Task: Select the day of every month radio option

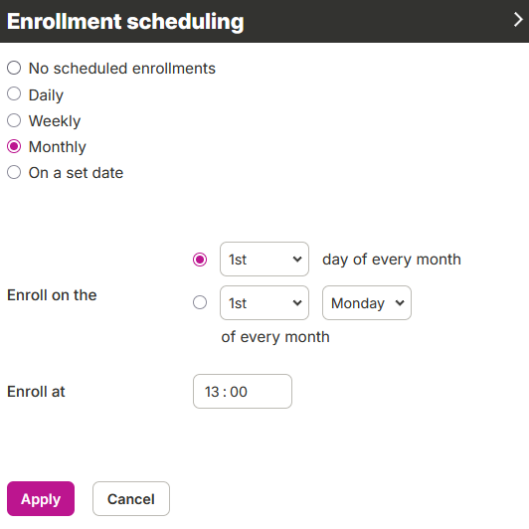Action: coord(200,260)
